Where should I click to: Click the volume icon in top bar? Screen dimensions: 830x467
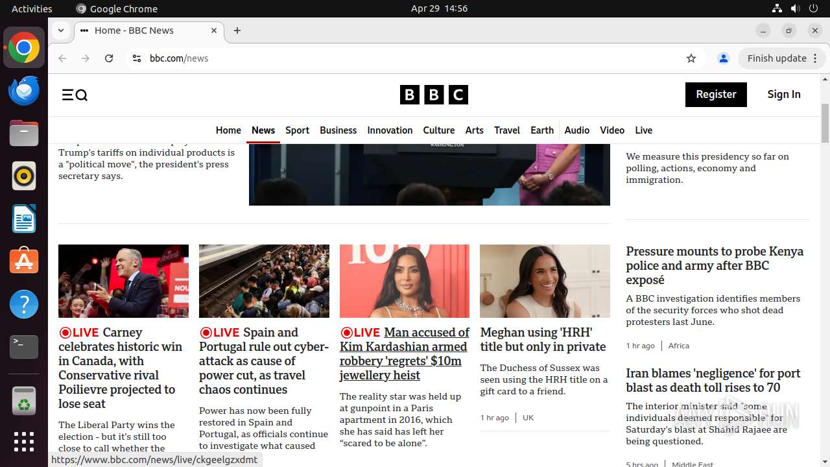[795, 8]
